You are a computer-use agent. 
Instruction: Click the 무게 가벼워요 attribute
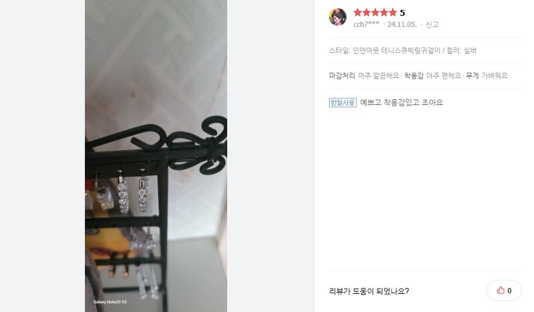(487, 75)
